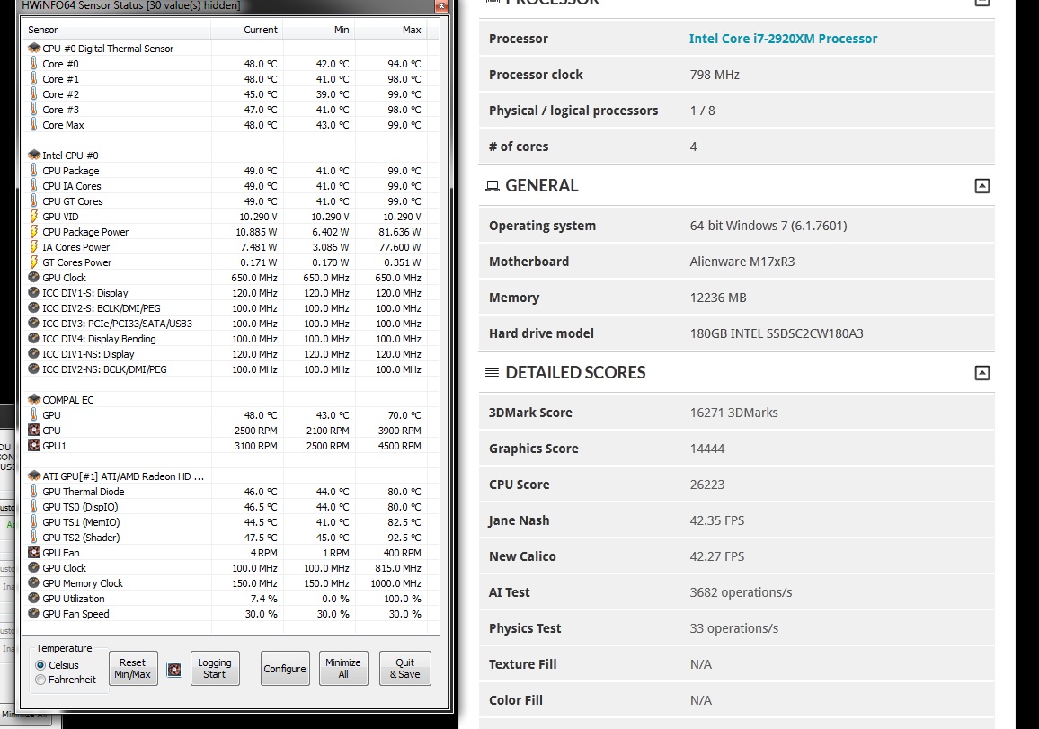
Task: Open the Configure button in HWiNFO64
Action: [285, 668]
